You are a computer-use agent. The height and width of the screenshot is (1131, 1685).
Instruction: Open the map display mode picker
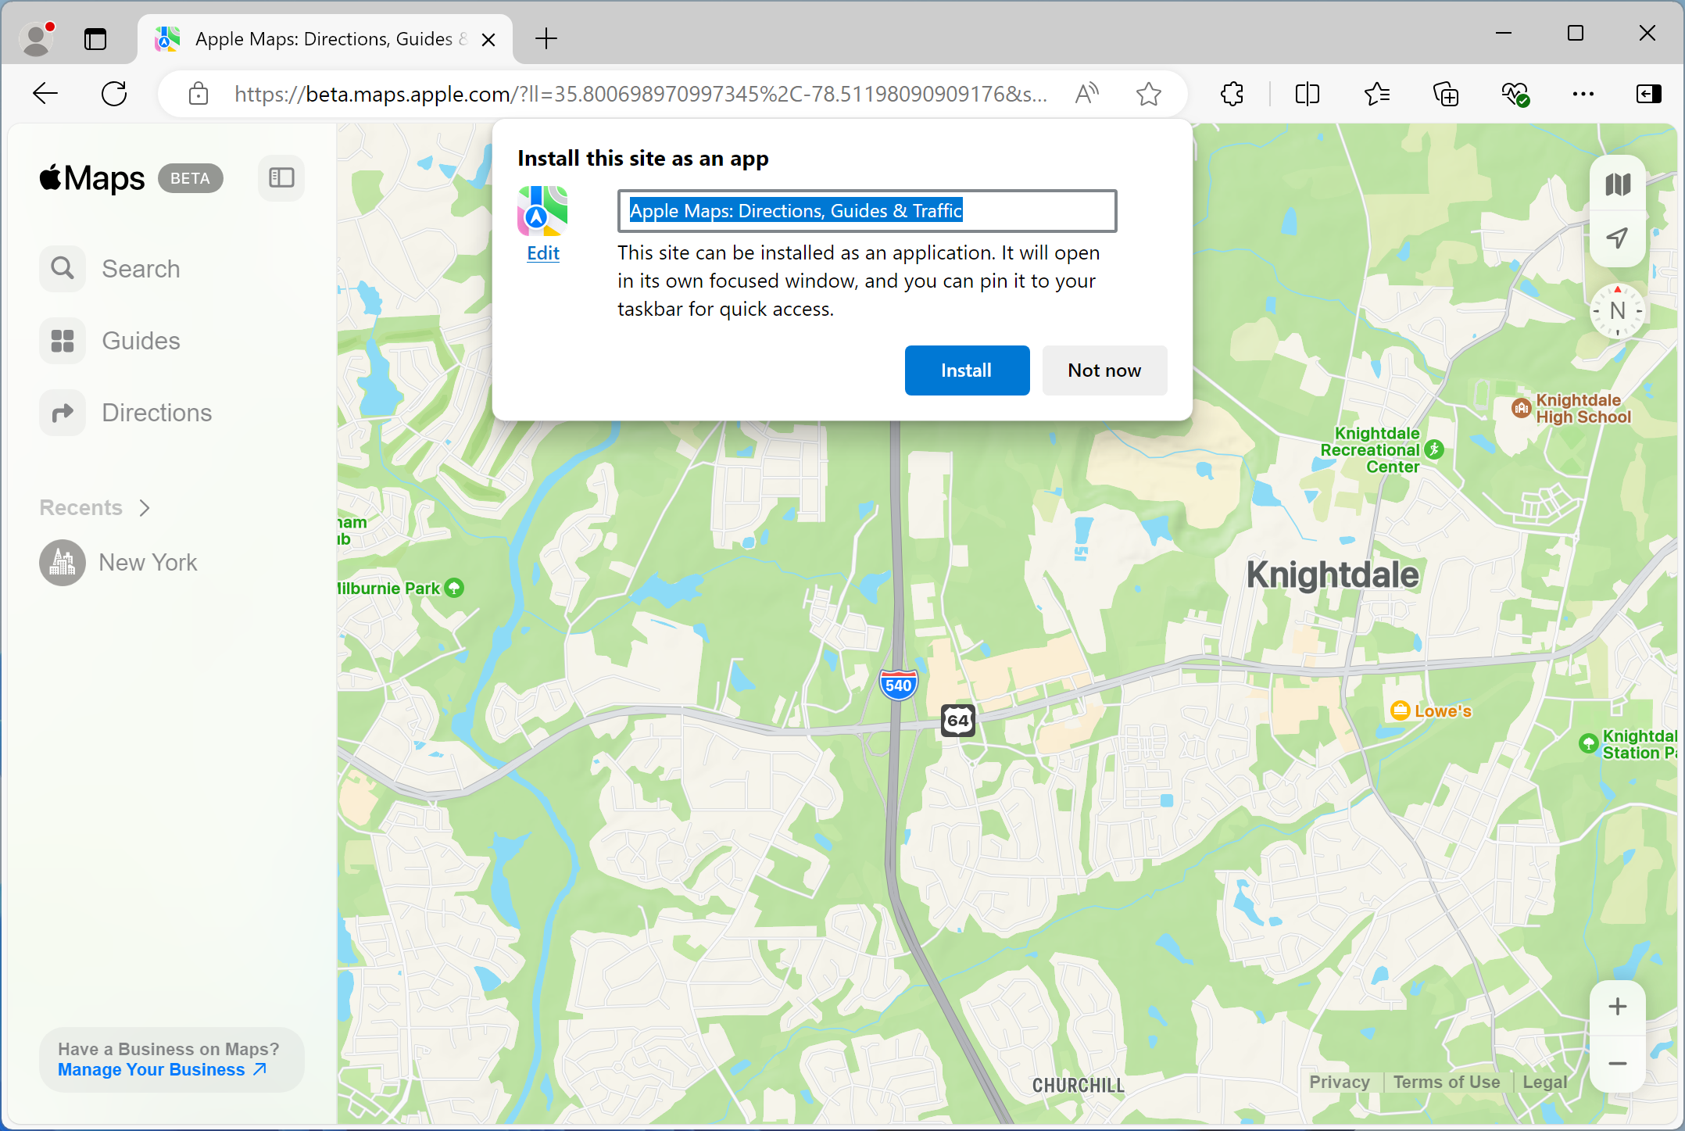(x=1618, y=183)
